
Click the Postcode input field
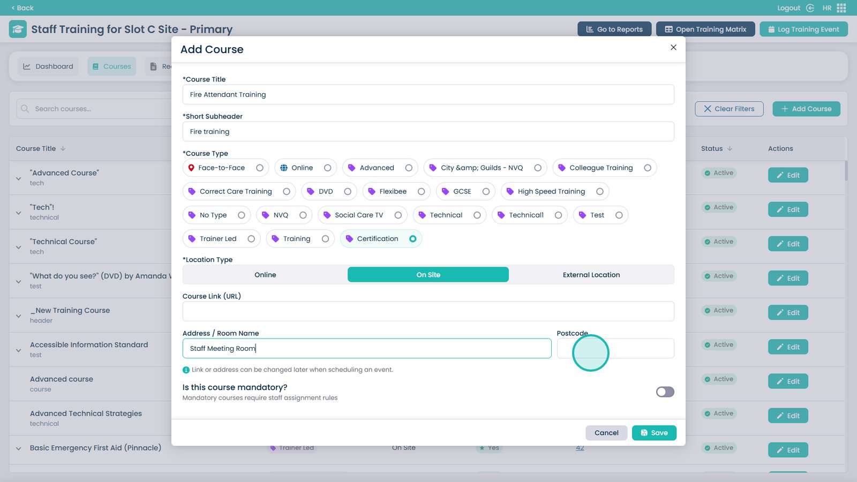pos(615,348)
